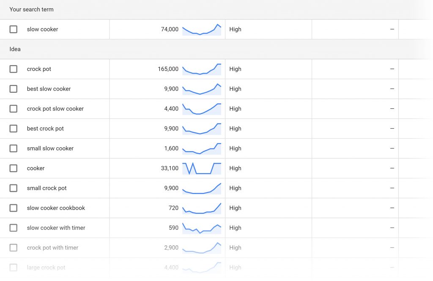Select the 720 search volume cell
Viewport: 433px width, 281px height.
point(174,208)
